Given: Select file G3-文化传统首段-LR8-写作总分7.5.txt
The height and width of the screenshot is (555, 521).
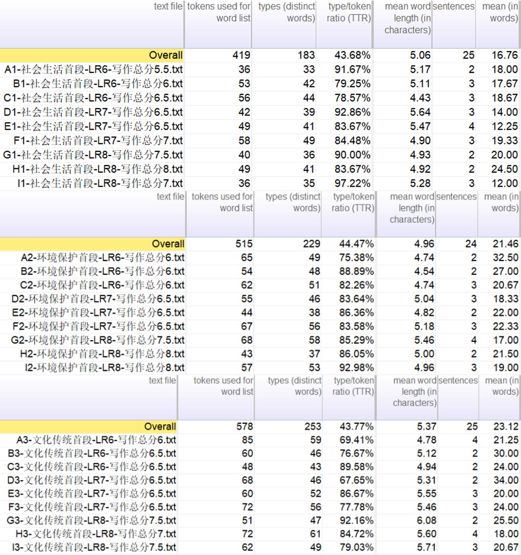Looking at the screenshot, I should 91,520.
